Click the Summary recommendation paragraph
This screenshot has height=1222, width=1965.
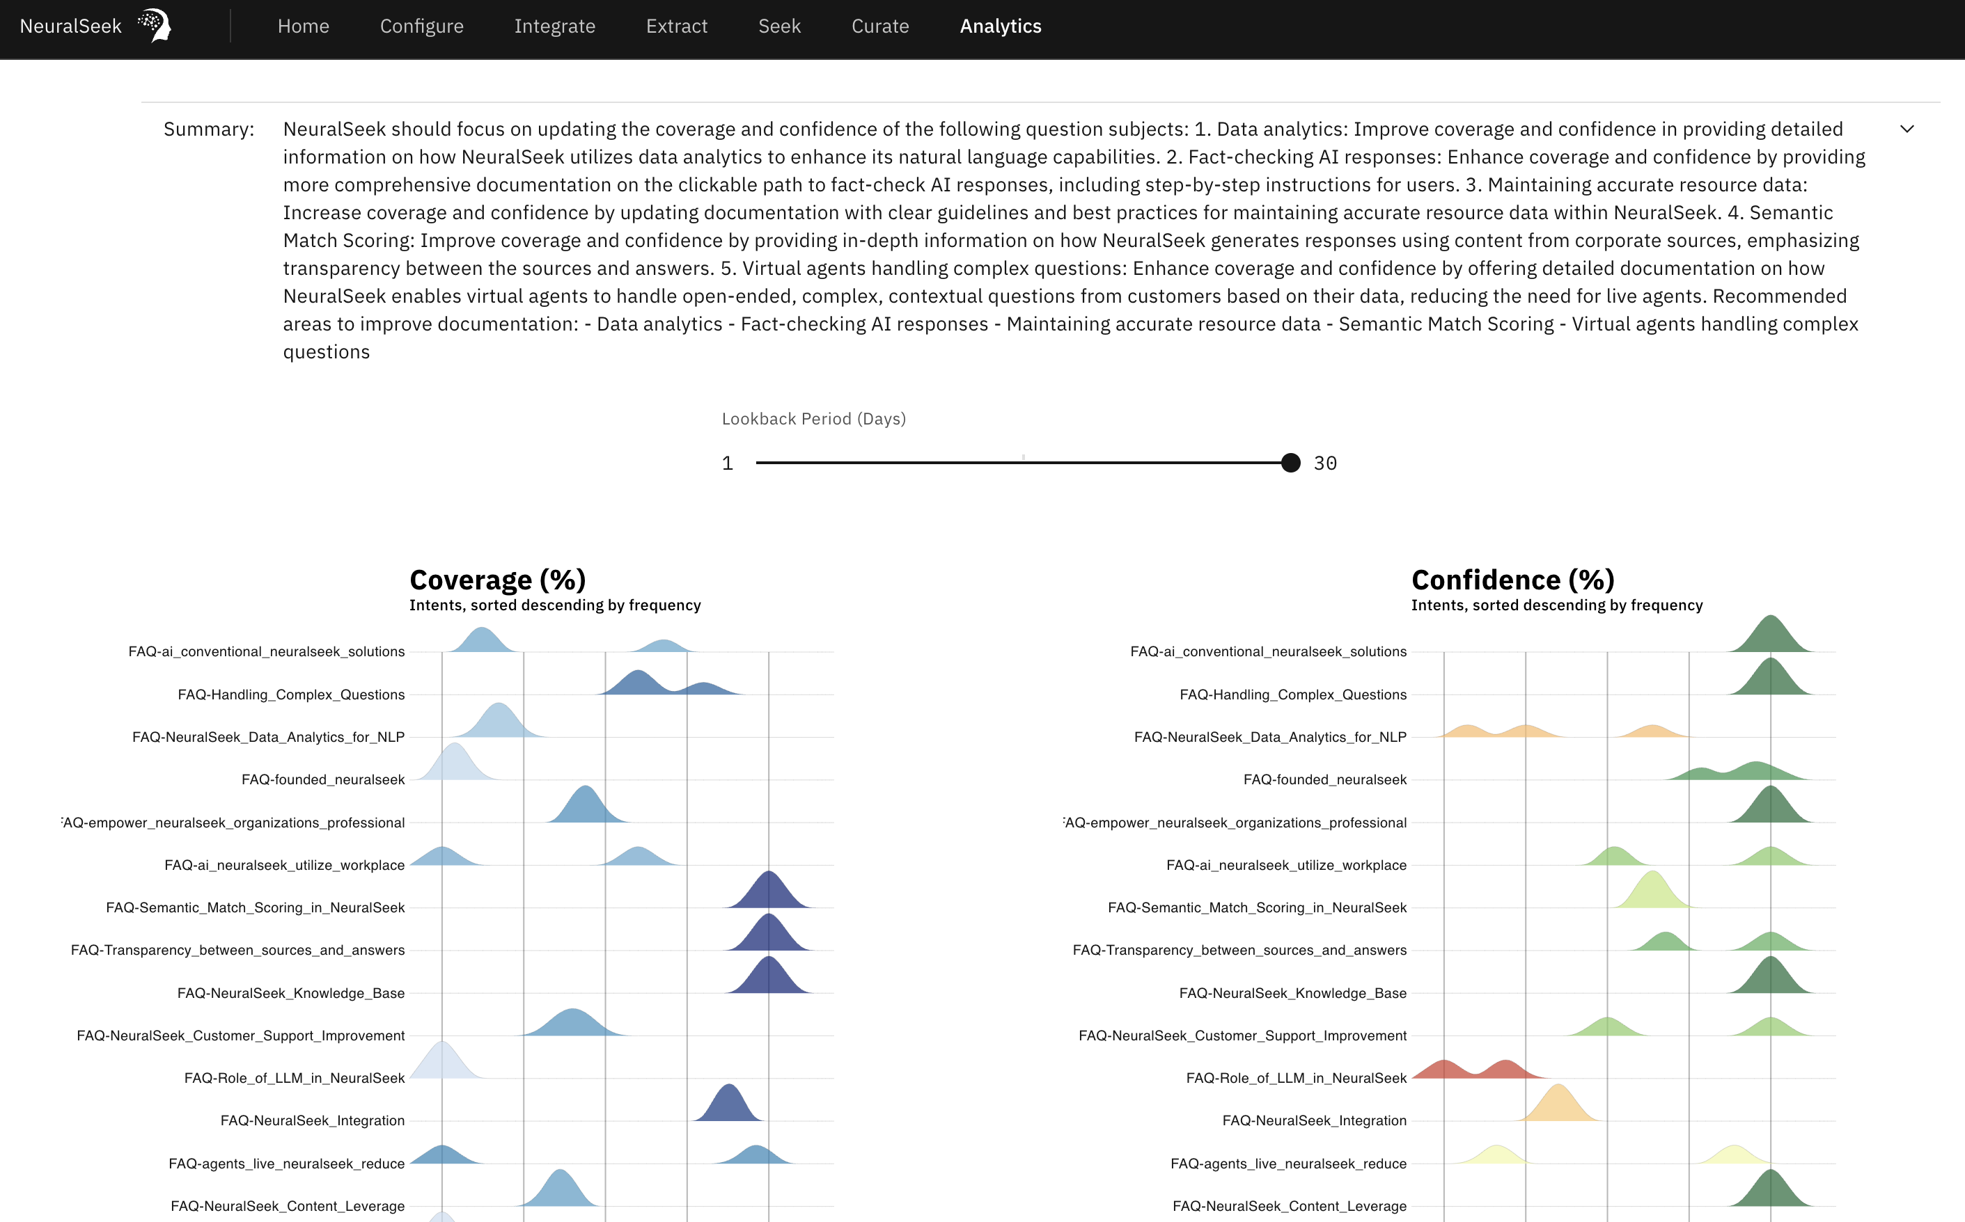click(x=1074, y=240)
